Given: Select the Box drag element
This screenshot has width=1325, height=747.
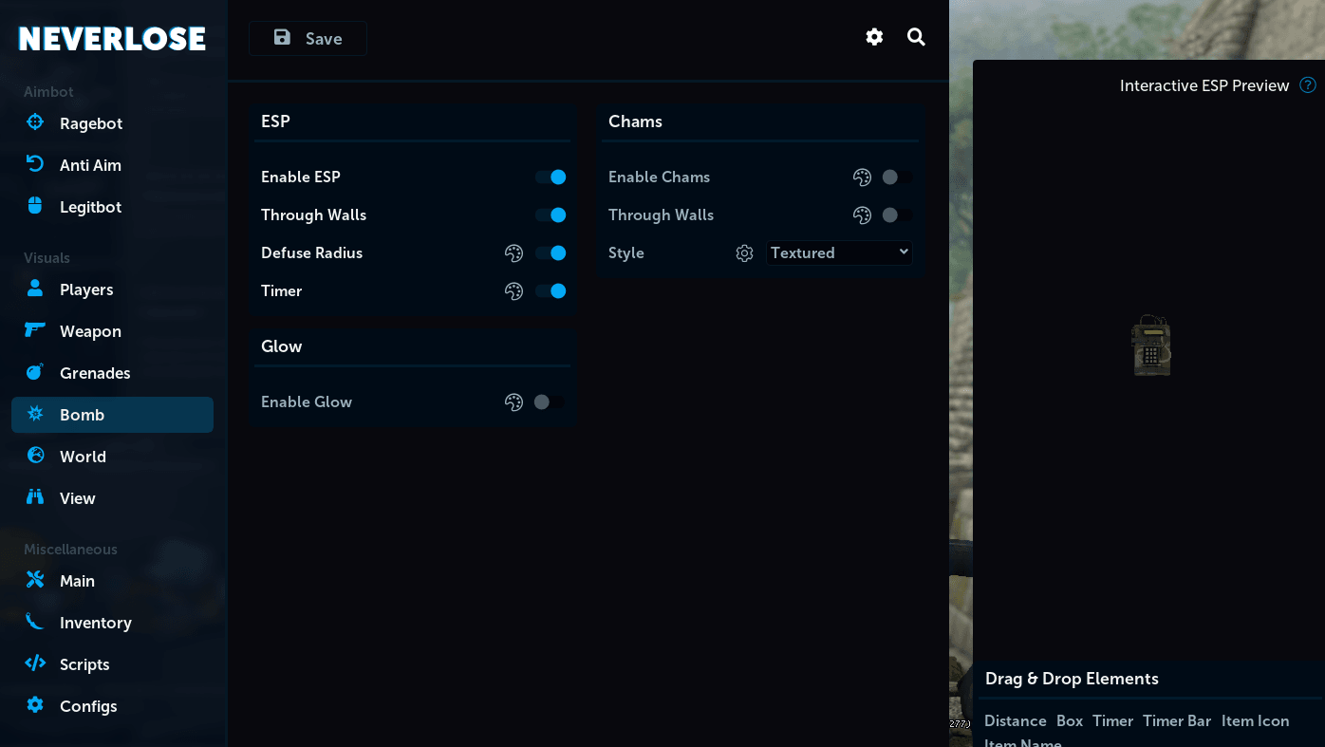Looking at the screenshot, I should 1070,721.
